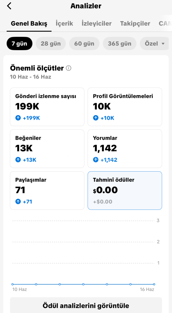Select the Yorumlar metric card
The image size is (172, 313).
(x=125, y=149)
